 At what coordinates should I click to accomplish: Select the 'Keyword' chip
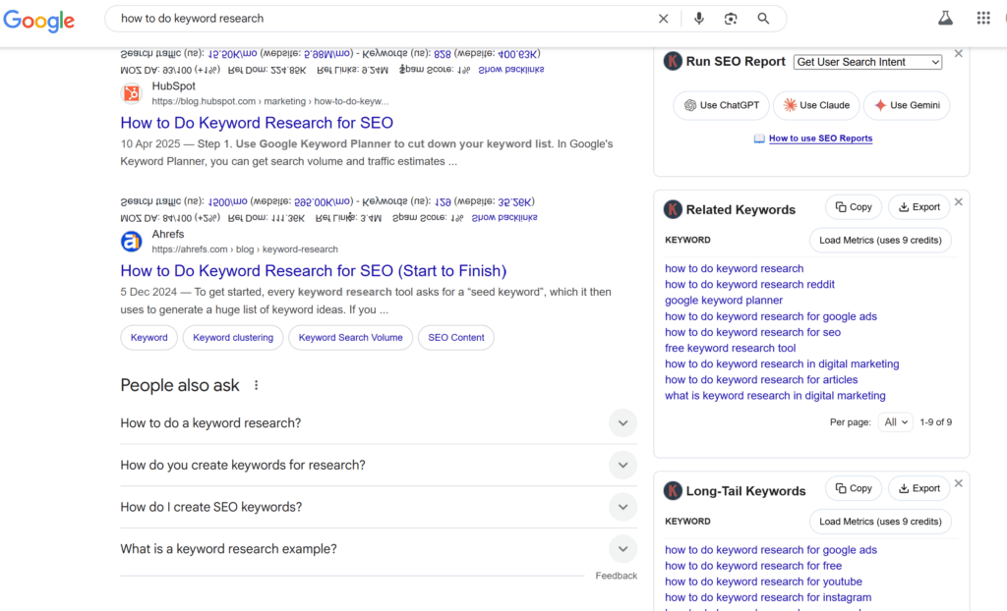[149, 338]
